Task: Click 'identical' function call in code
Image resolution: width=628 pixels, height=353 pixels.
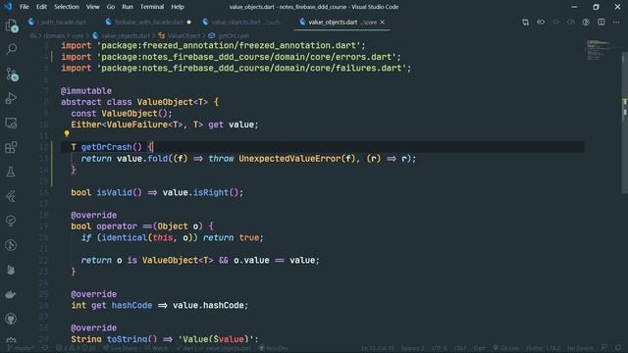Action: (x=125, y=237)
